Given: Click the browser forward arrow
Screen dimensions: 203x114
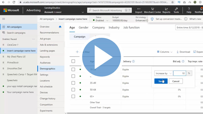Looking at the screenshot, I should (9, 2).
